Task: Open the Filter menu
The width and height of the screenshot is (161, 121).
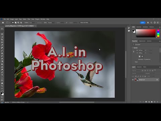Action: tap(29, 19)
